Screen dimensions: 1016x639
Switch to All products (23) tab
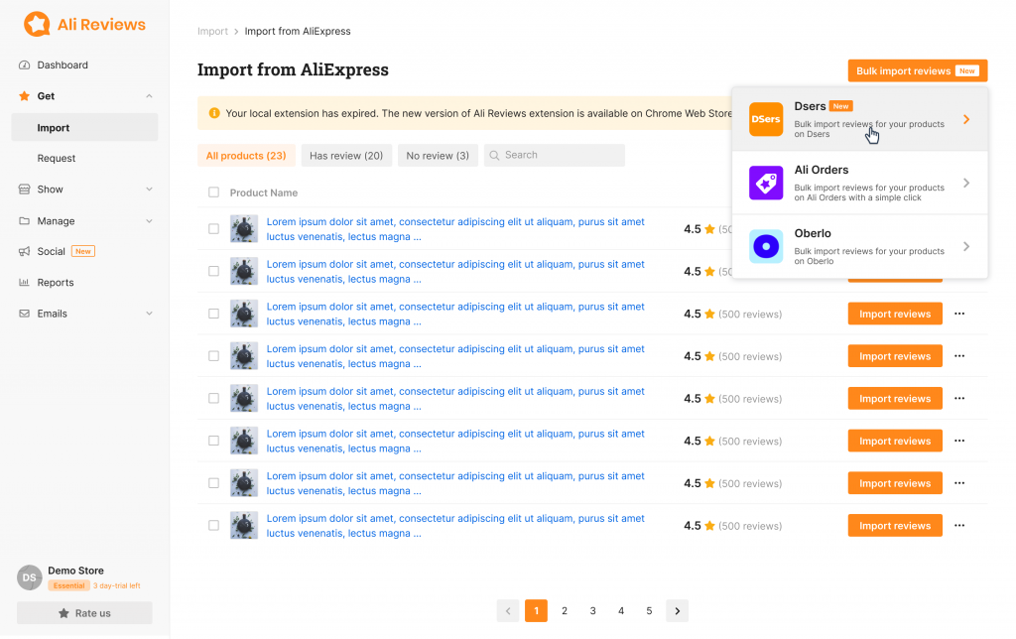click(246, 156)
